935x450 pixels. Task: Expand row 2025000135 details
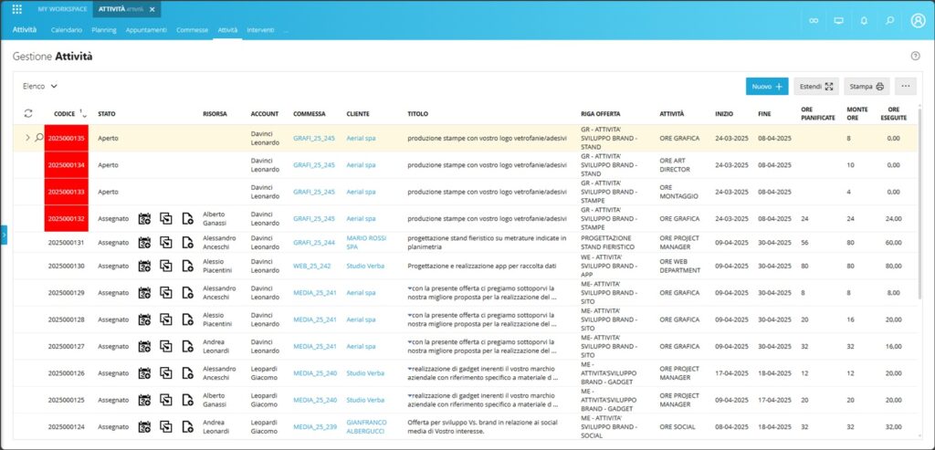coord(27,138)
